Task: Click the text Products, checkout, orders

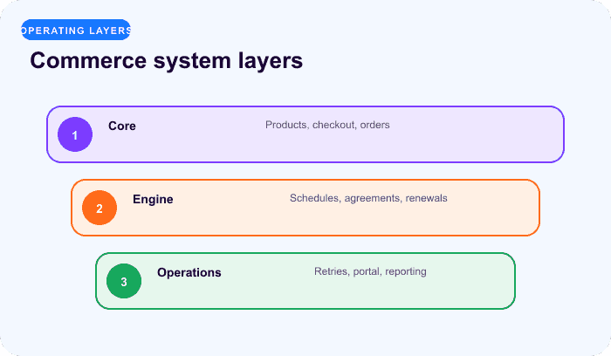Action: (327, 125)
